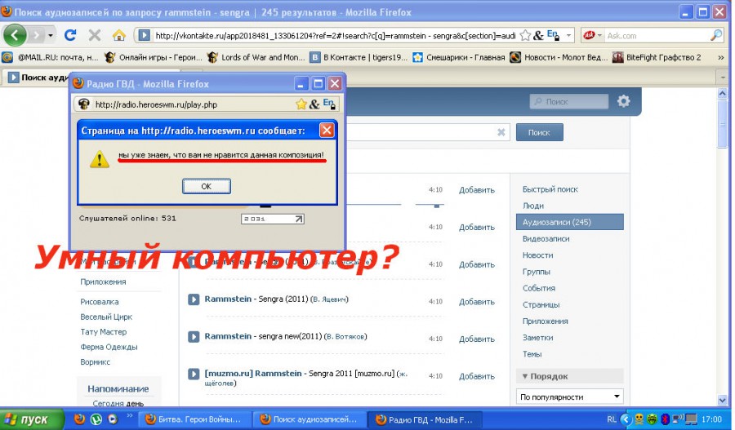
Task: Open the По популярности sort dropdown
Action: coord(569,397)
